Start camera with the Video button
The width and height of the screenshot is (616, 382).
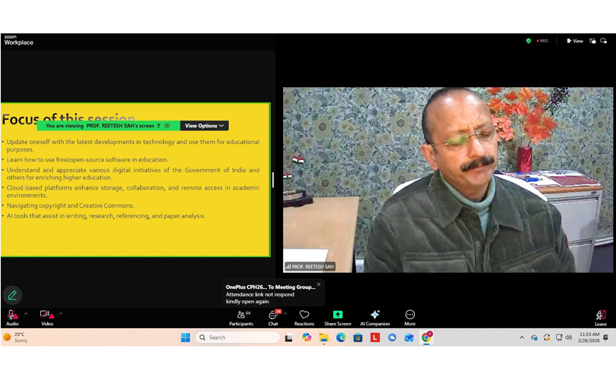47,318
